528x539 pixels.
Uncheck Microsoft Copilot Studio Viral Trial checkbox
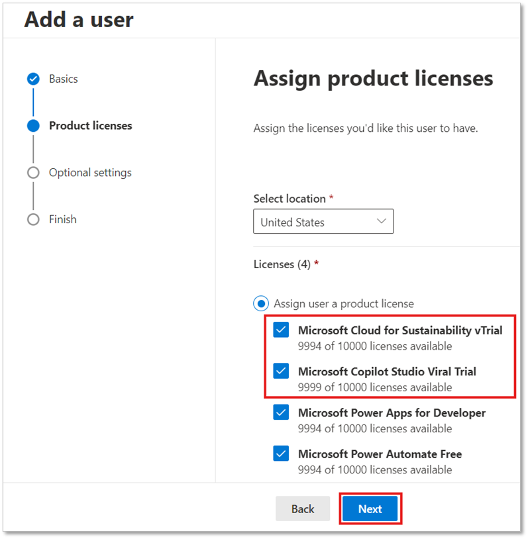[281, 371]
